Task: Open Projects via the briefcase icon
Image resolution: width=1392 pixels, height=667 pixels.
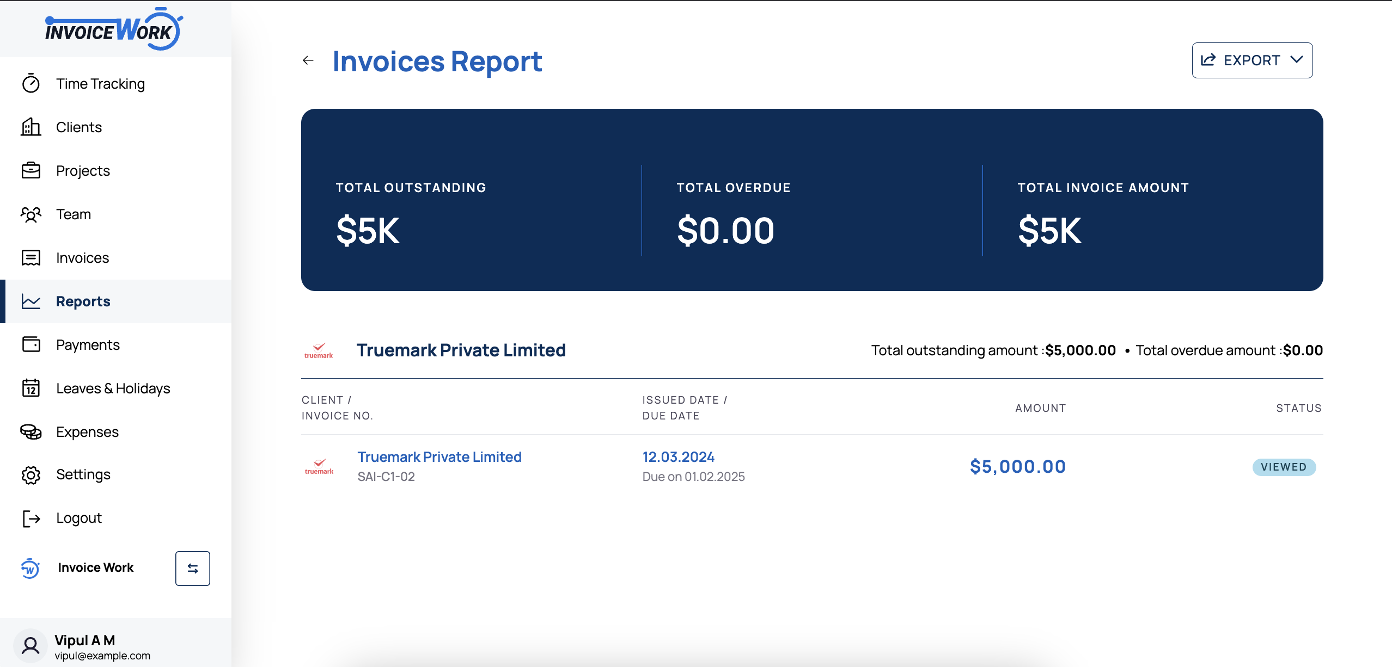Action: pyautogui.click(x=31, y=170)
